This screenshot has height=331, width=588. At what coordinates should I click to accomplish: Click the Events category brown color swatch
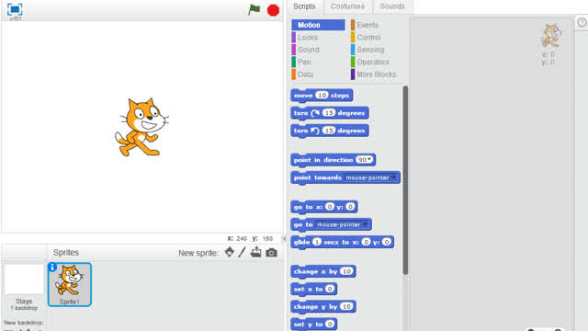(353, 25)
